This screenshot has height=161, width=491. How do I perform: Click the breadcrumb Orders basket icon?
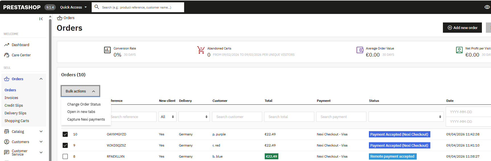pos(59,18)
